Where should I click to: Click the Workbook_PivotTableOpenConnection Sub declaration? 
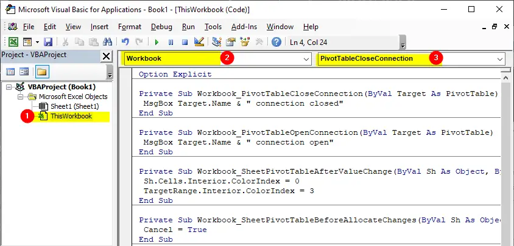pos(316,132)
